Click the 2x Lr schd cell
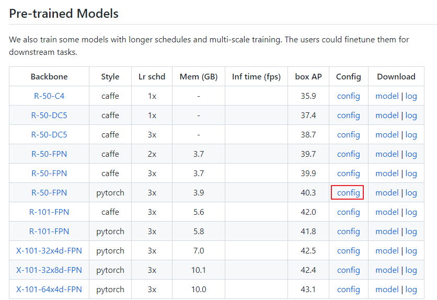 152,154
